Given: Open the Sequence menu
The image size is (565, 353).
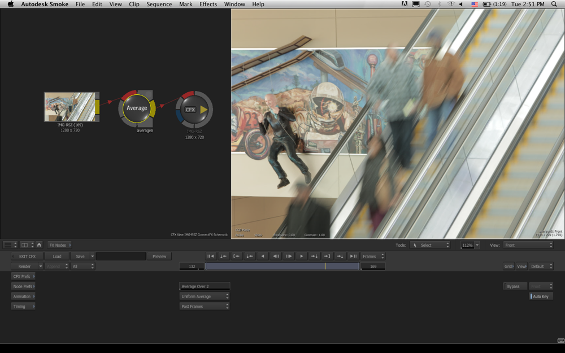Looking at the screenshot, I should (x=159, y=4).
